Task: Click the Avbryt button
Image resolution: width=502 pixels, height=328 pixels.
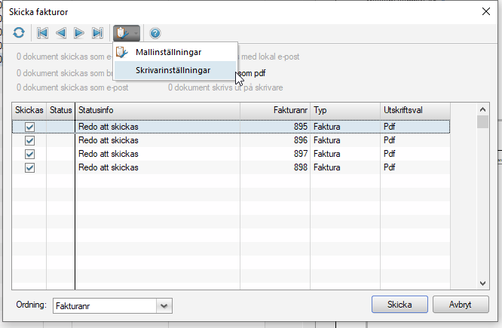Action: click(x=461, y=305)
